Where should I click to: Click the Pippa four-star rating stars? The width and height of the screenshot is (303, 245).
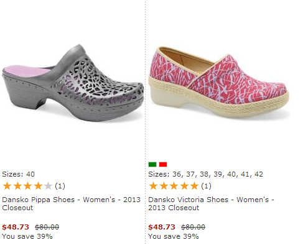27,186
